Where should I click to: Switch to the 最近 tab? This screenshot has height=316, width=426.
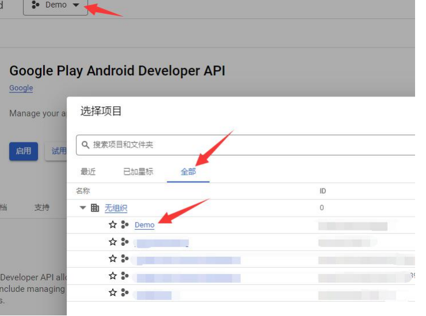(88, 172)
